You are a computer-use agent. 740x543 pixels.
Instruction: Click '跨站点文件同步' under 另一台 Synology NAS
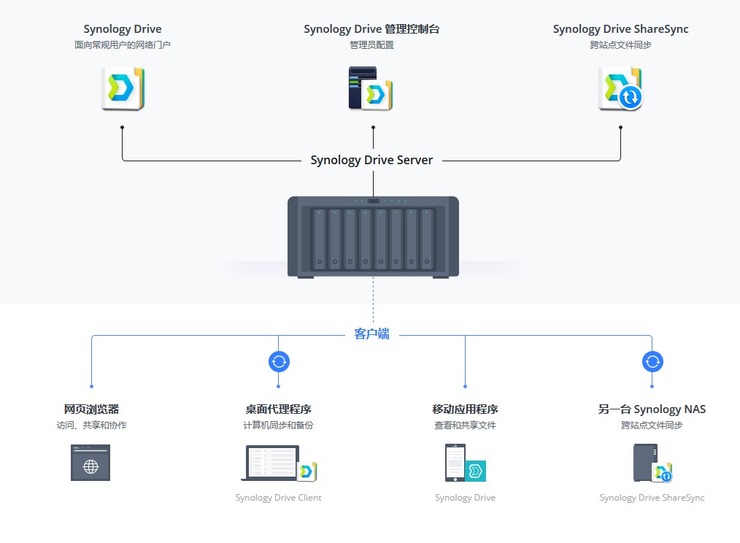pos(652,425)
